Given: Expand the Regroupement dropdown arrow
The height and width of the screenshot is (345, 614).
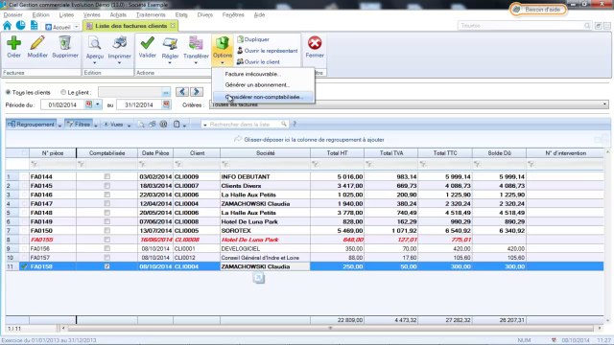Looking at the screenshot, I should 59,126.
